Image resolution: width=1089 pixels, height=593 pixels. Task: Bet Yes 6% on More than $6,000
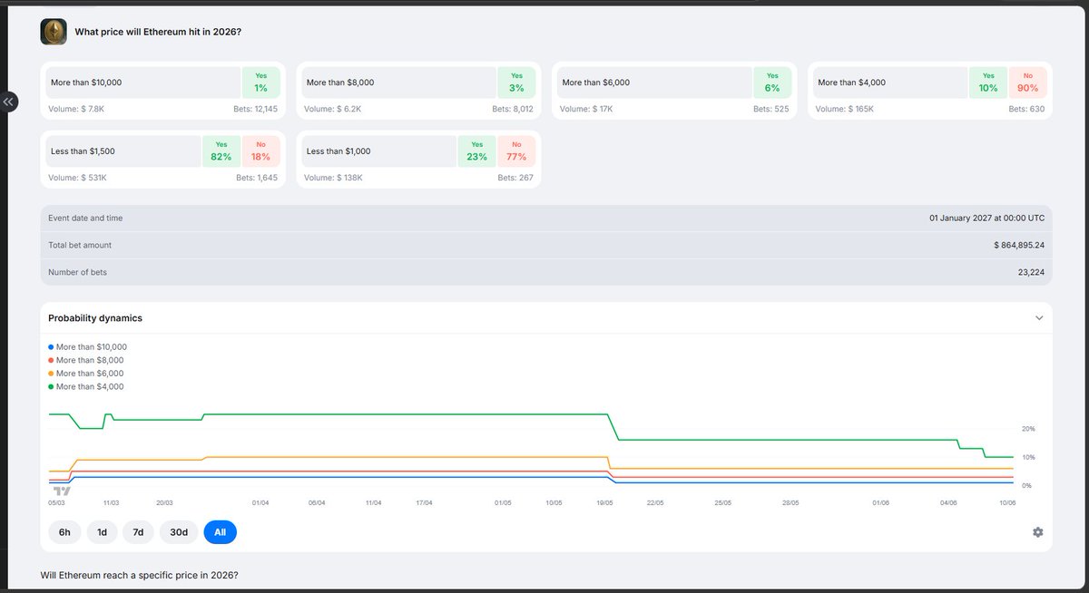coord(772,83)
